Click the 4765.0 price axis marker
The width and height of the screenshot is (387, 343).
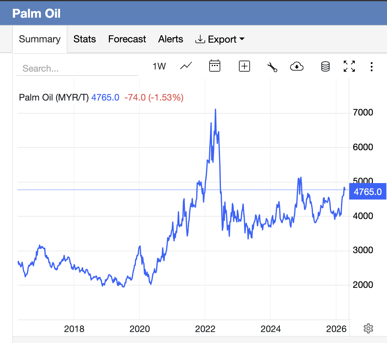pos(368,192)
